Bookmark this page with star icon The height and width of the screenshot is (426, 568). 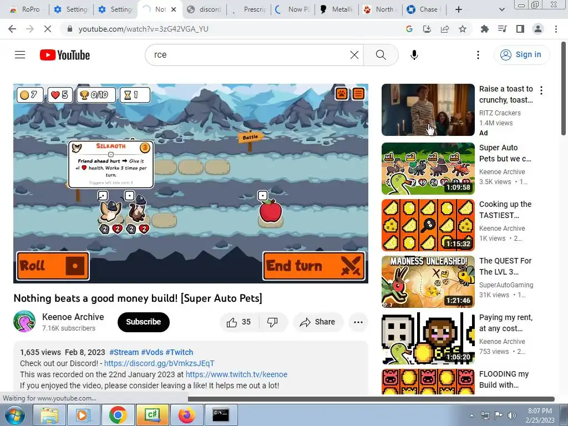point(463,29)
